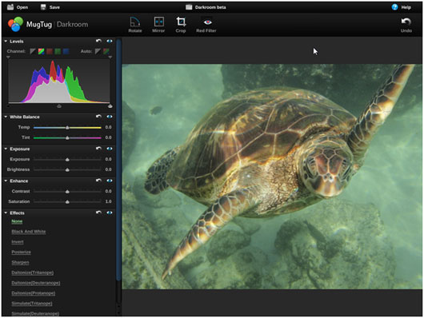Click the histogram midtone input handle
Image resolution: width=424 pixels, height=318 pixels.
point(59,106)
